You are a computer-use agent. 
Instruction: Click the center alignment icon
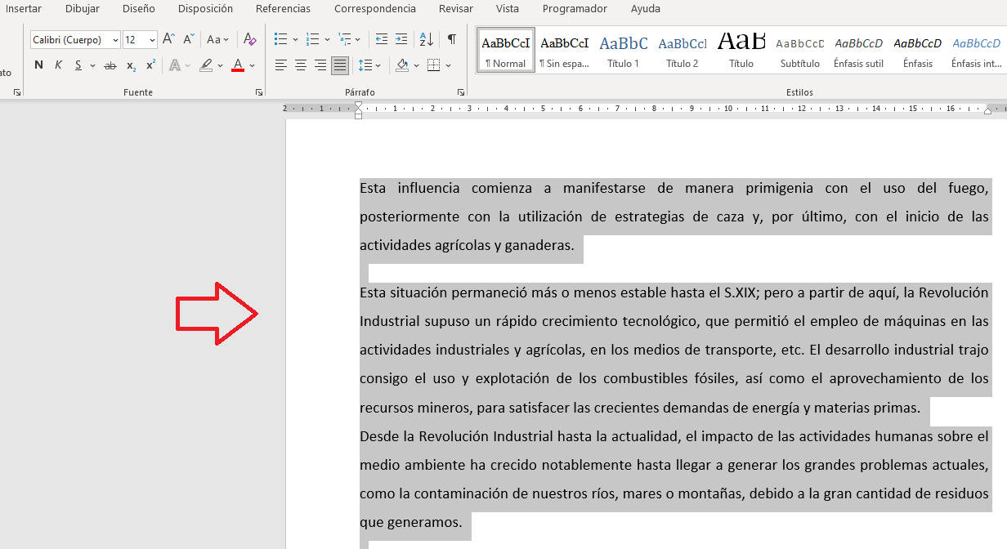tap(300, 65)
